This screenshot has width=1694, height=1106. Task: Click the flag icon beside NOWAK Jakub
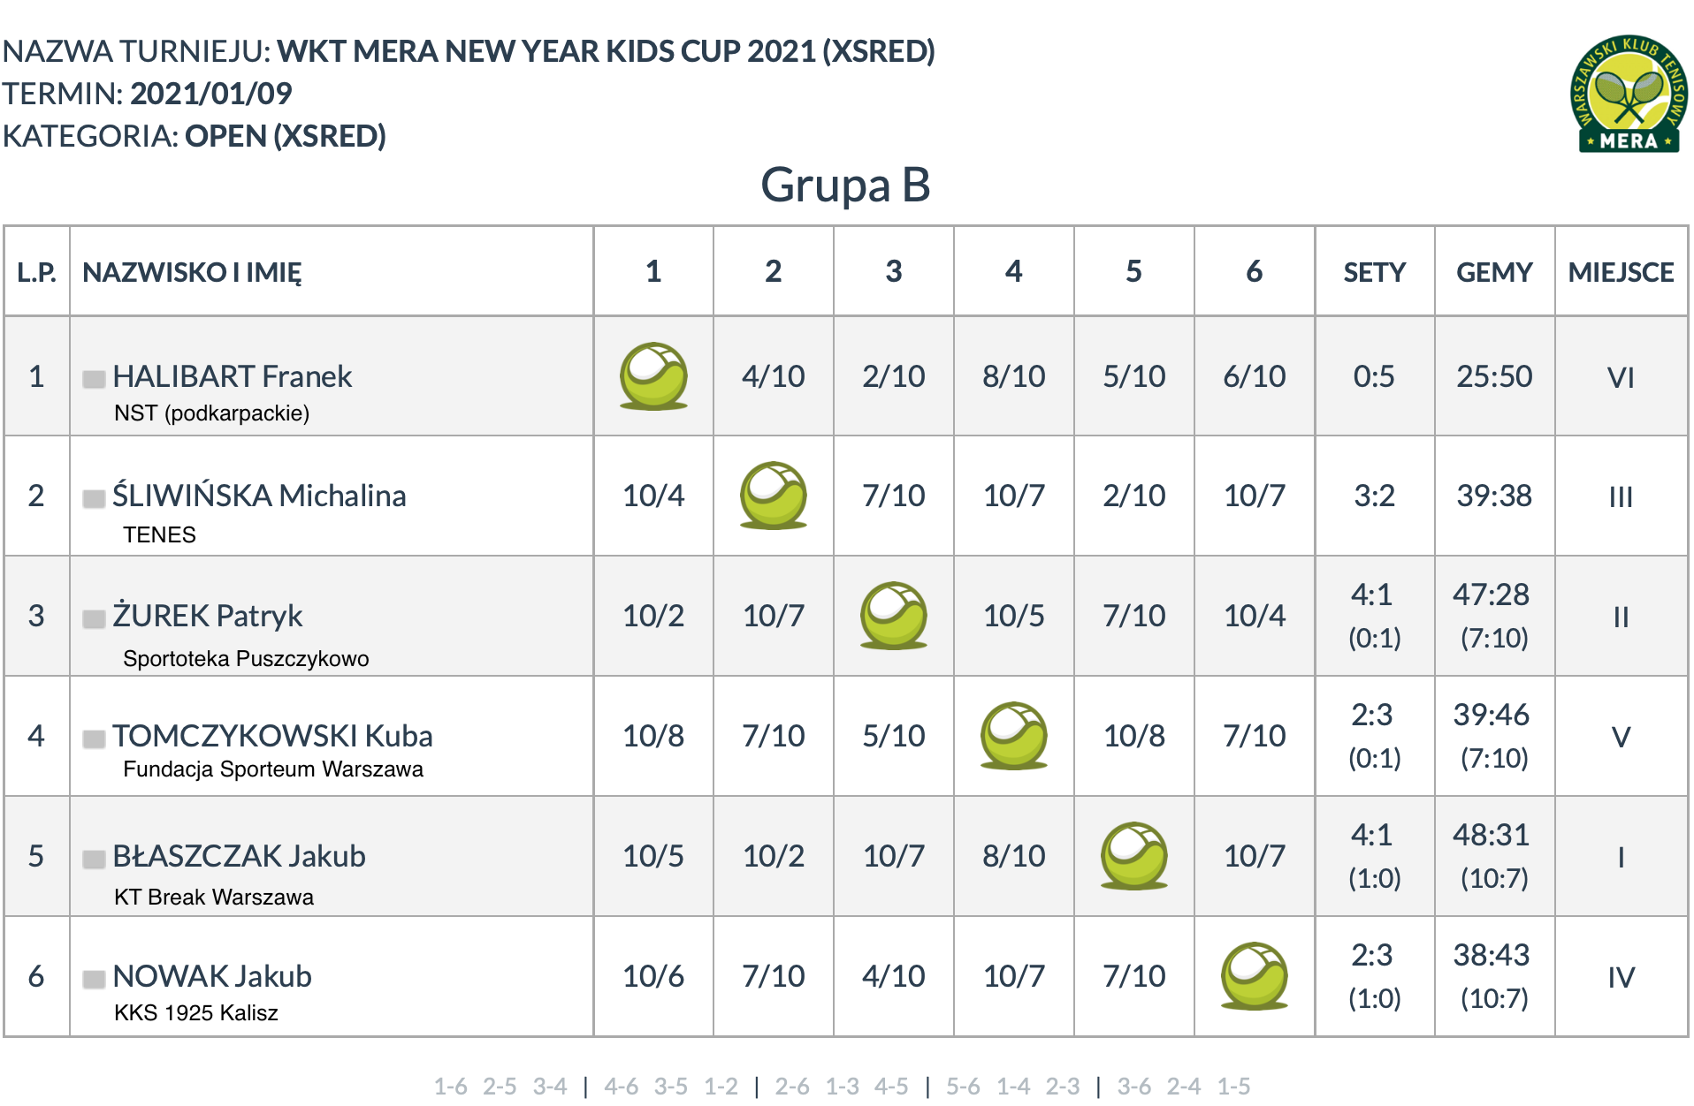94,979
